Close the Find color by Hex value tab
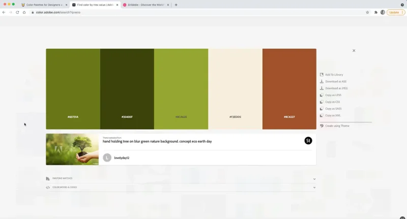 click(117, 5)
